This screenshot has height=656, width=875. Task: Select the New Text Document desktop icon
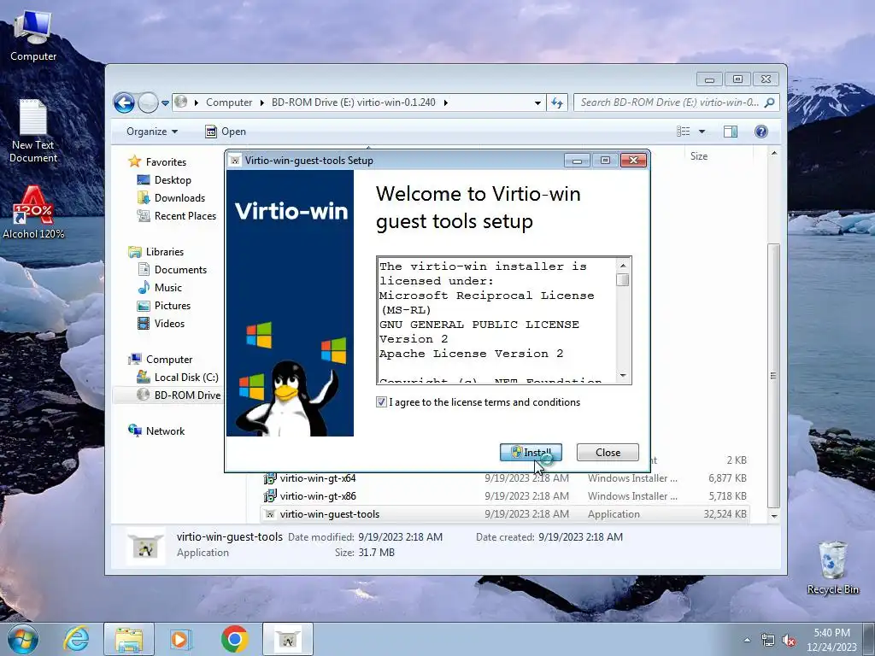(x=33, y=131)
